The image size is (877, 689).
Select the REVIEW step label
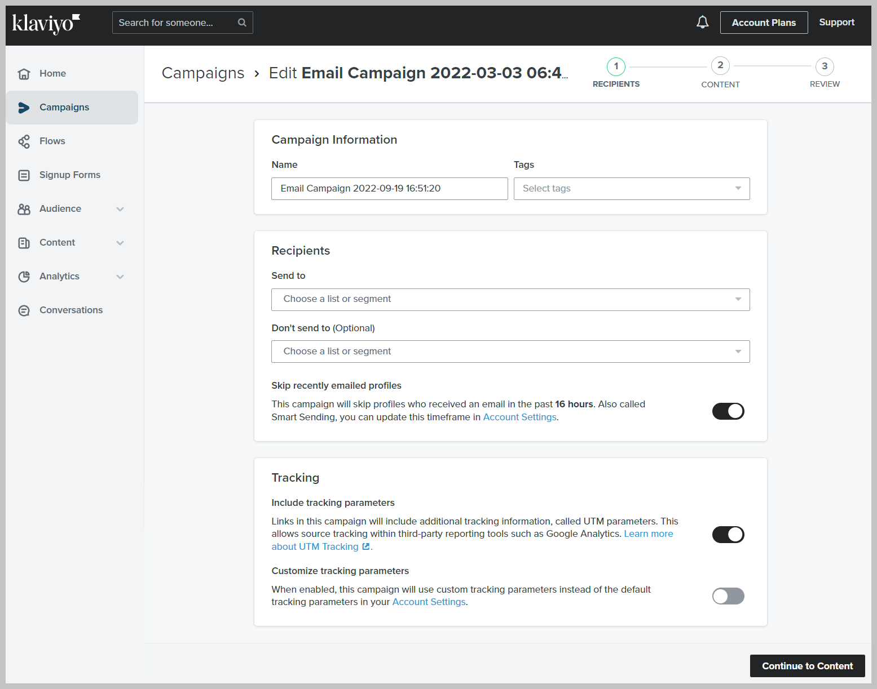coord(825,84)
